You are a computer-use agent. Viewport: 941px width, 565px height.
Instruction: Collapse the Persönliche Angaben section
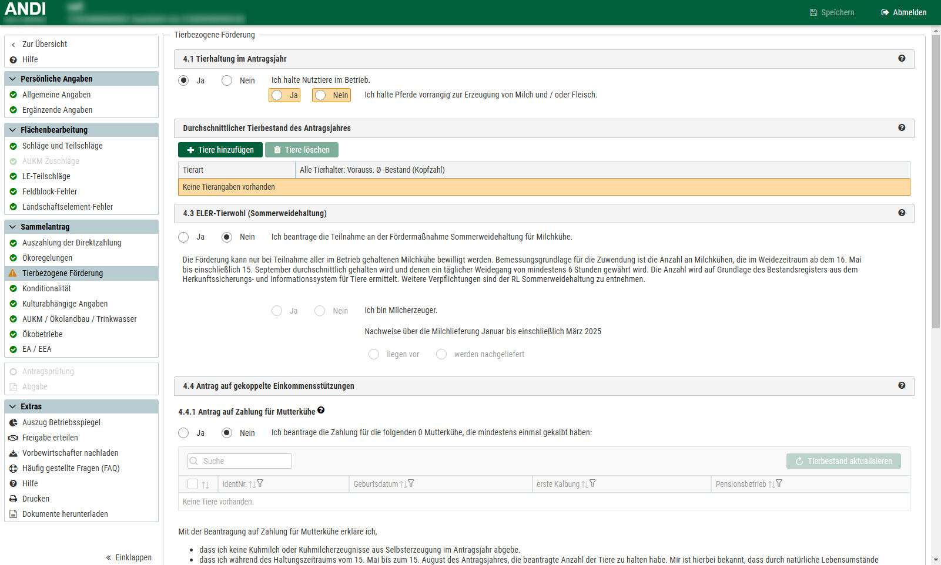12,79
